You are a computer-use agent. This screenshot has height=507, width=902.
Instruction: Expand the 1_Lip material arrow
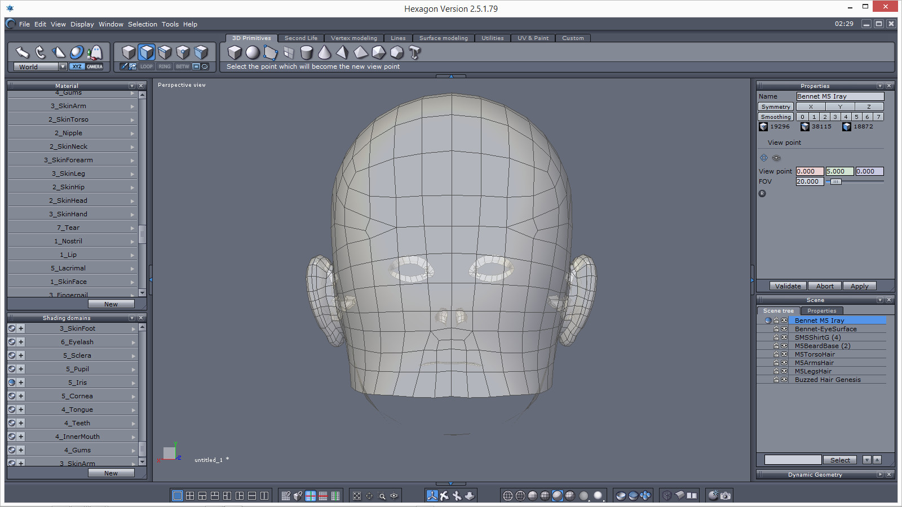point(132,255)
